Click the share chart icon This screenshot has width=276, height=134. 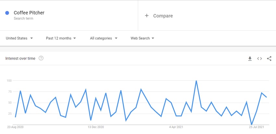point(269,59)
